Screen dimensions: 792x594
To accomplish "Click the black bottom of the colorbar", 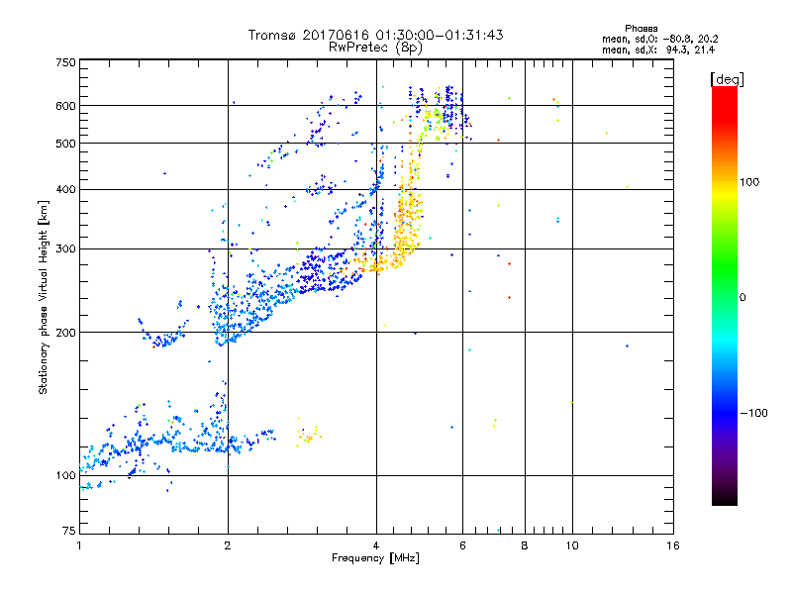I will click(724, 499).
